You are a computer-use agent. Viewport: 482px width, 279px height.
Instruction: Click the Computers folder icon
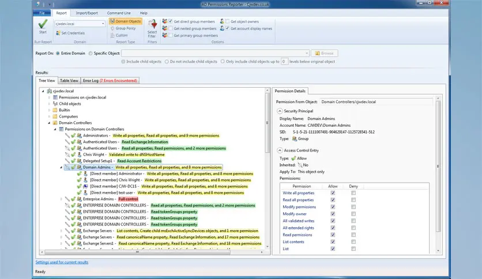tap(55, 116)
